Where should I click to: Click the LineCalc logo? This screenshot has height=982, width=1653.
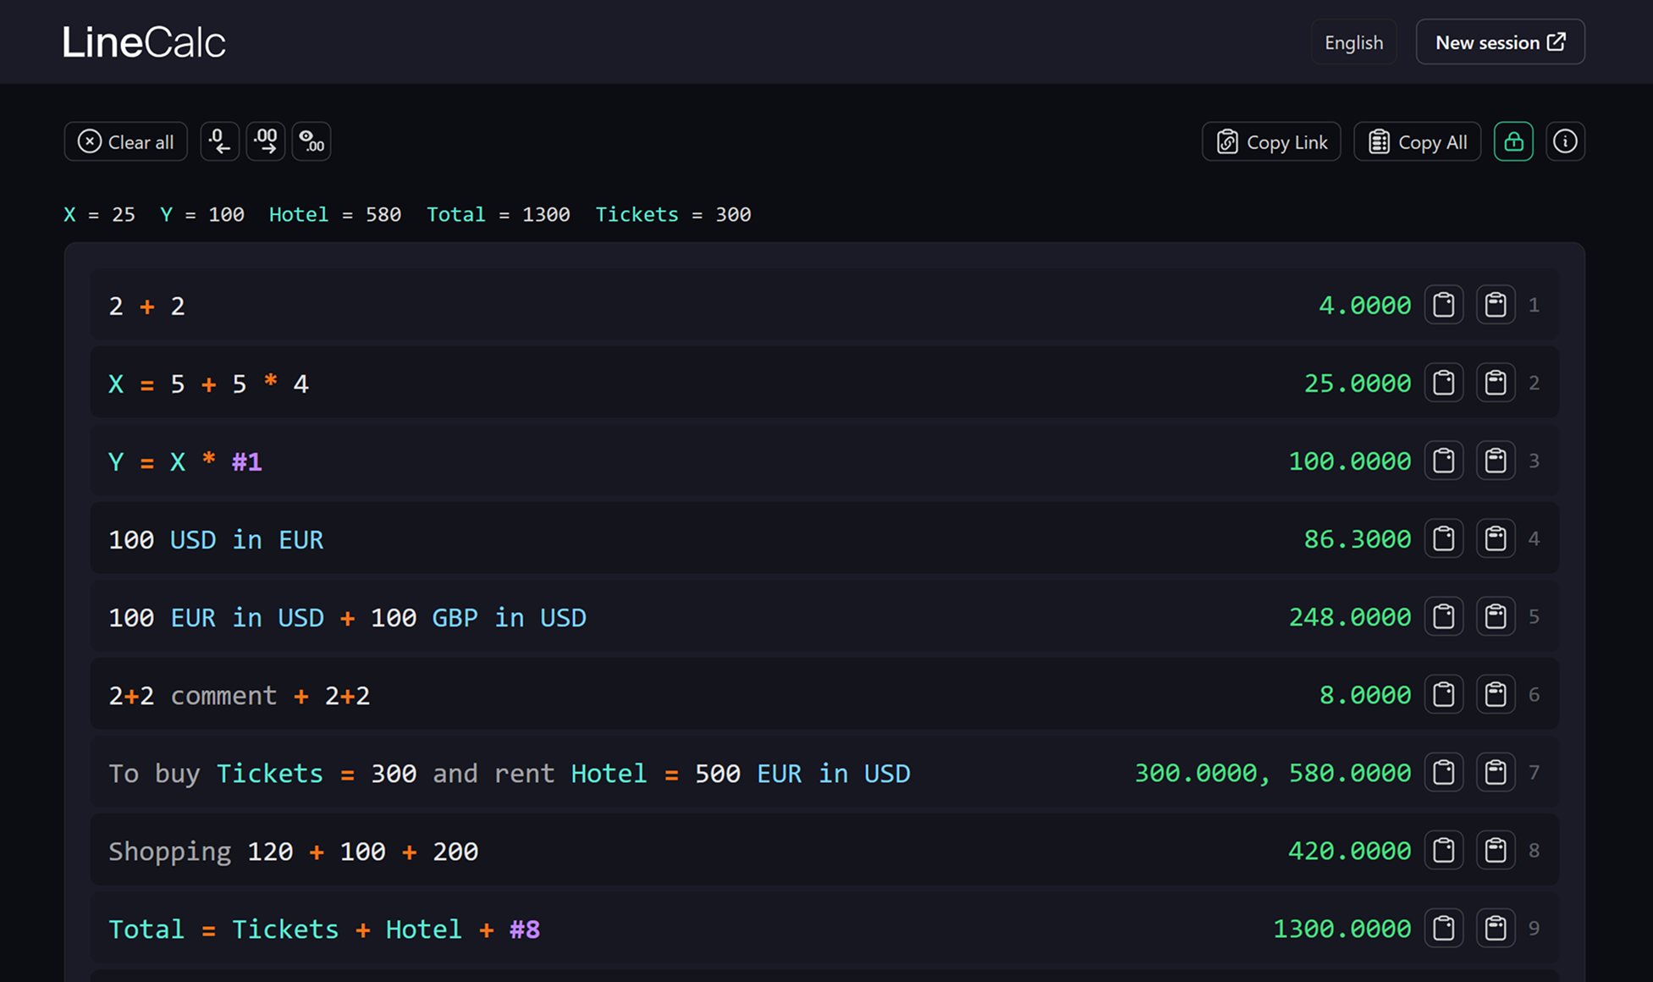click(144, 42)
